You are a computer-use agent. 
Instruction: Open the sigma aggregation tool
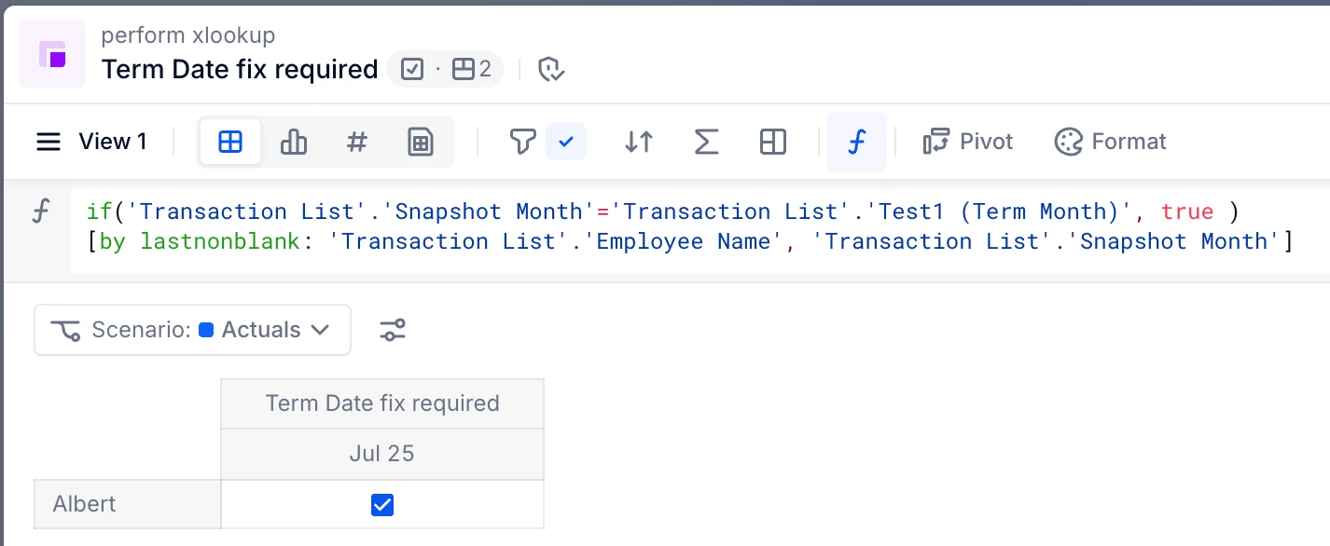[706, 142]
